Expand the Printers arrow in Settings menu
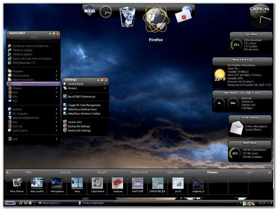The height and width of the screenshot is (210, 277). pyautogui.click(x=105, y=88)
